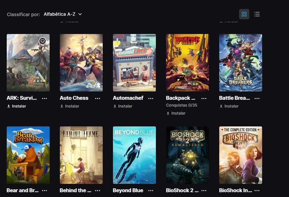This screenshot has width=289, height=197.
Task: Open more options for Auto Chess
Action: click(98, 98)
